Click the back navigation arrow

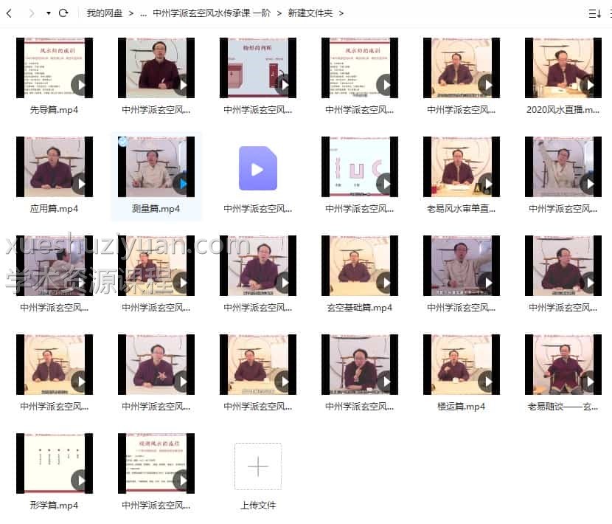(9, 13)
